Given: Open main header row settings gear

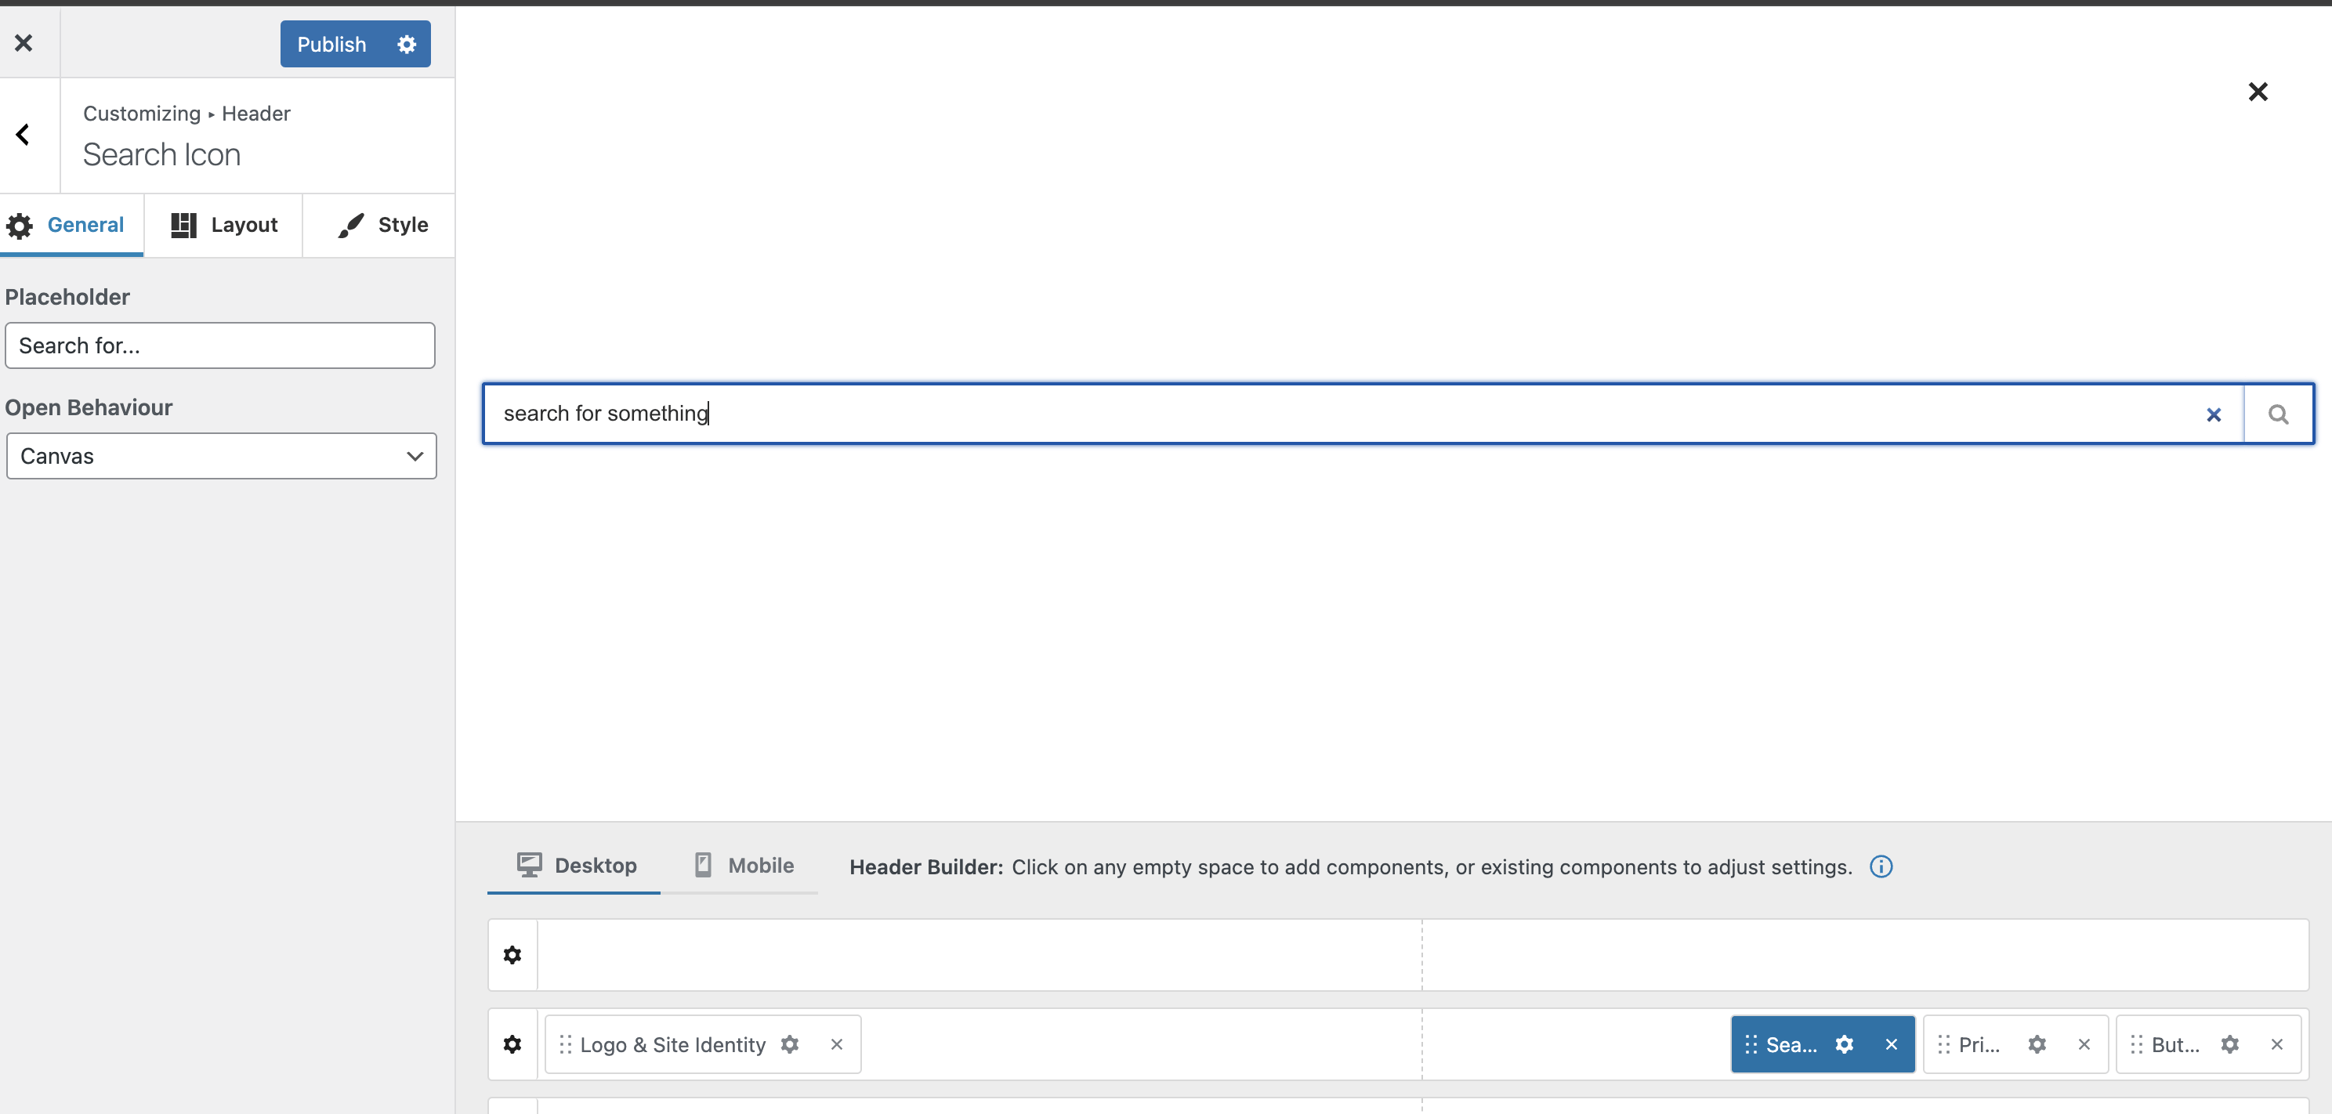Looking at the screenshot, I should point(512,1044).
